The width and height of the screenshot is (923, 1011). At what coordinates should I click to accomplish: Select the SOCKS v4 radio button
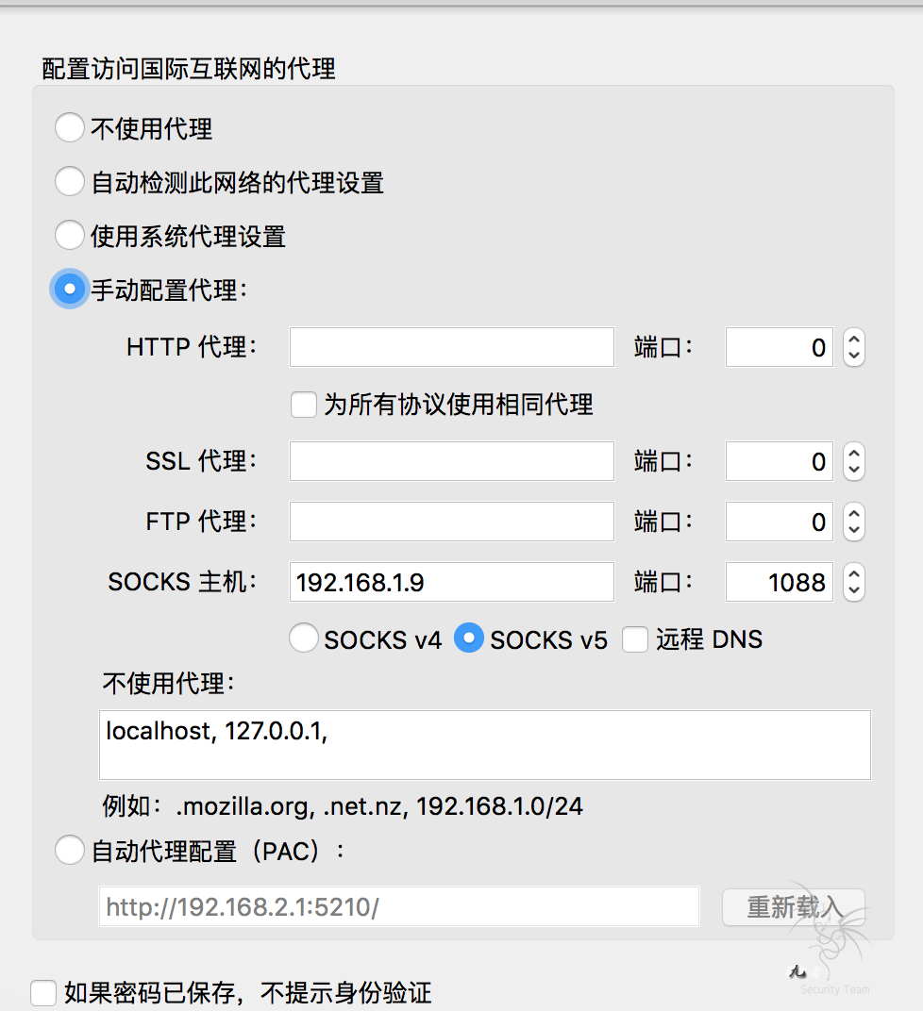(303, 638)
